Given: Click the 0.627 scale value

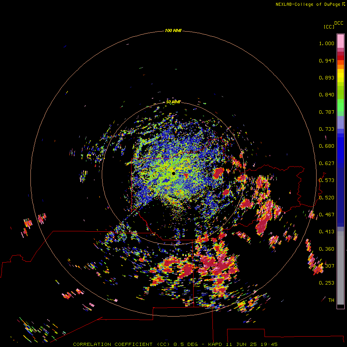Looking at the screenshot, I should [327, 163].
